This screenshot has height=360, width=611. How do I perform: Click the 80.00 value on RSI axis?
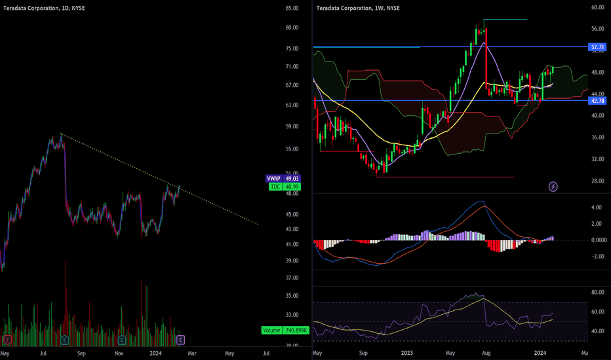[598, 293]
